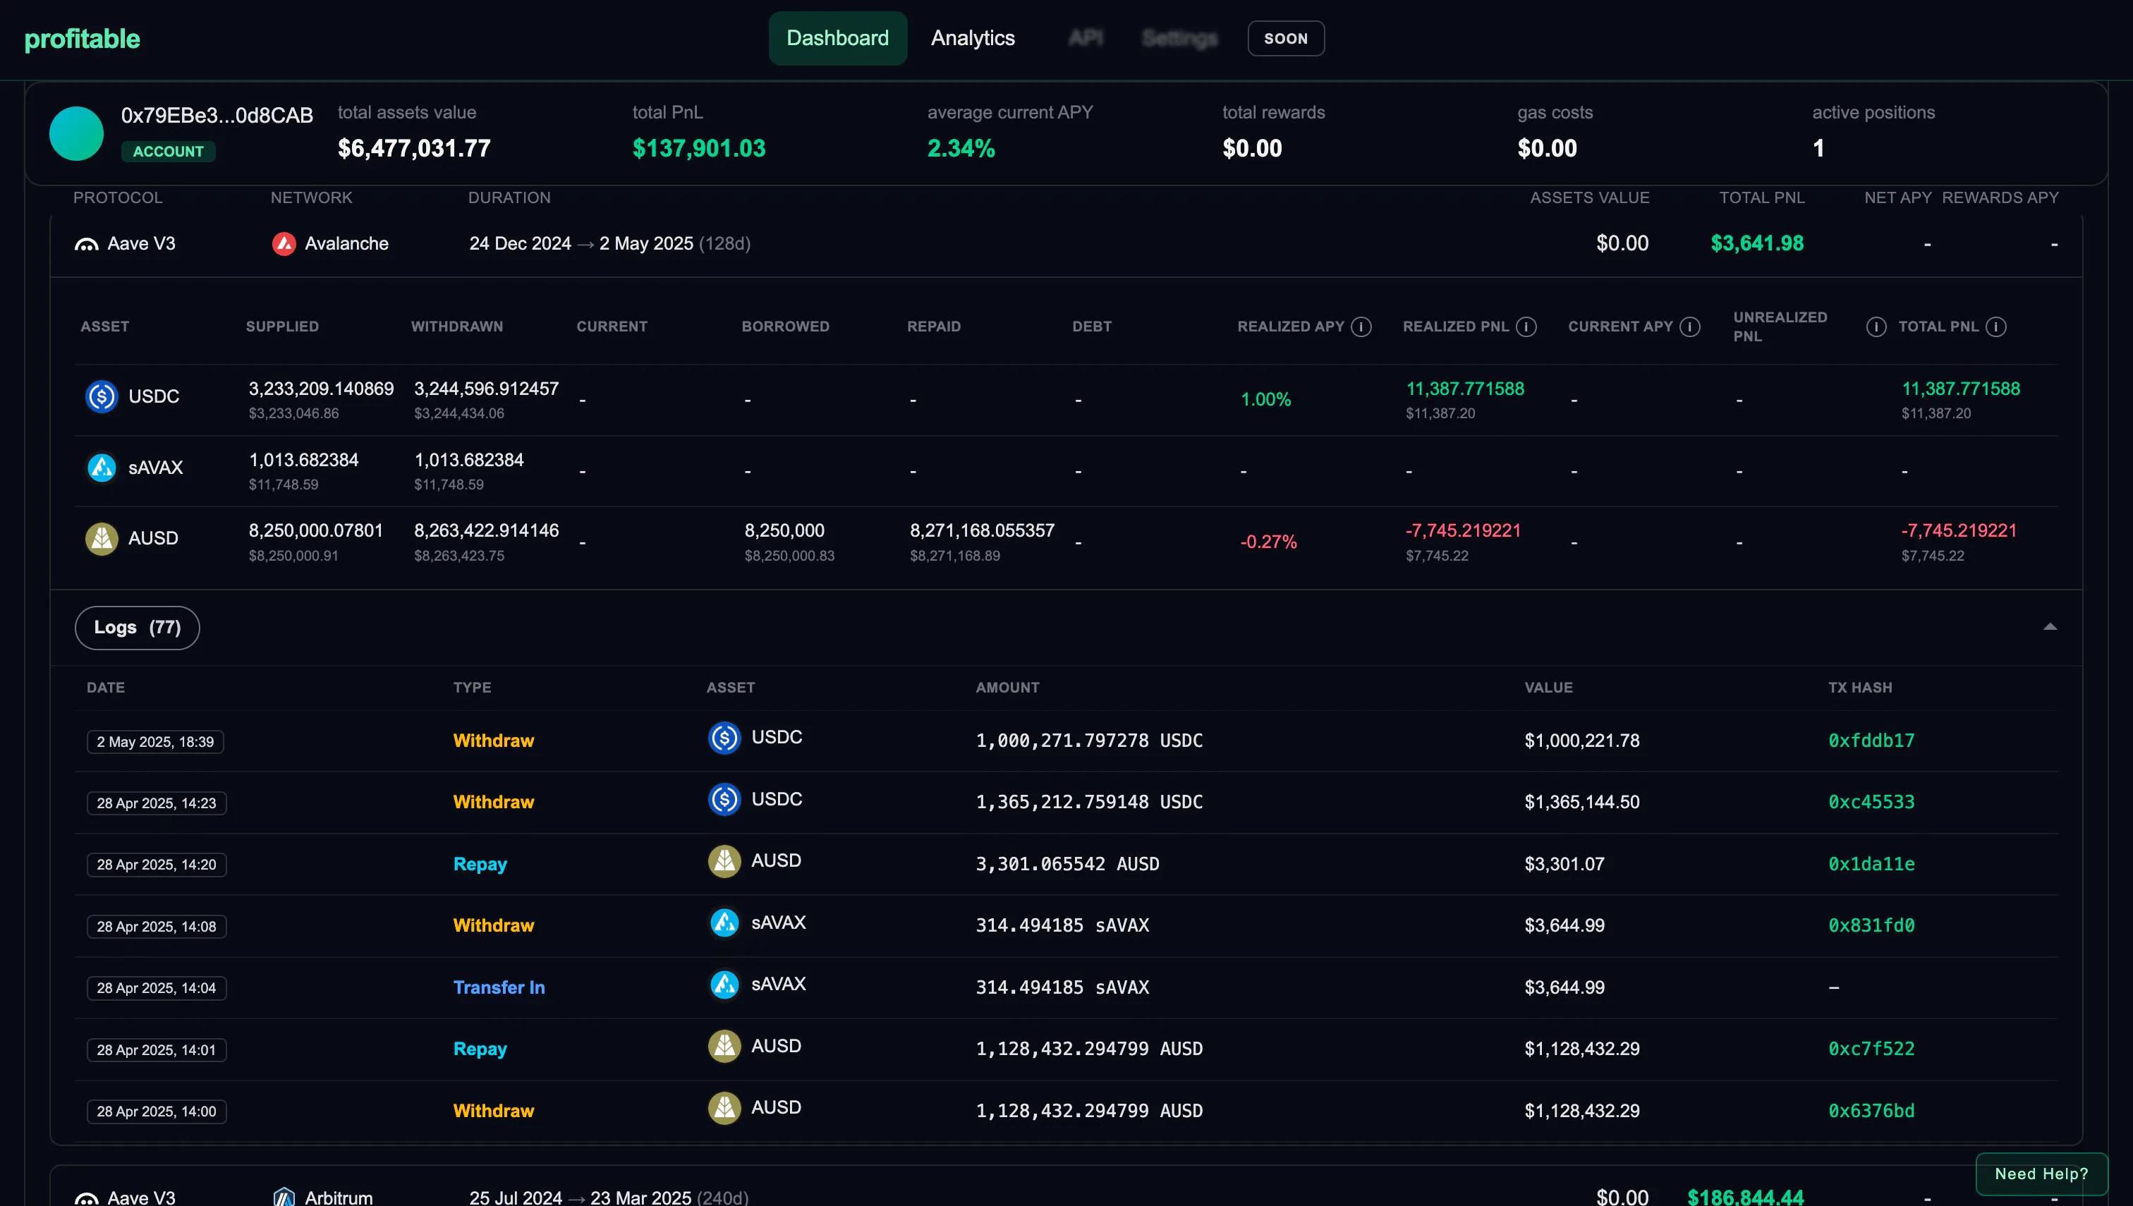Click the AUSD repaid amount 8,271,168.055357
Viewport: 2133px width, 1206px height.
coord(983,530)
